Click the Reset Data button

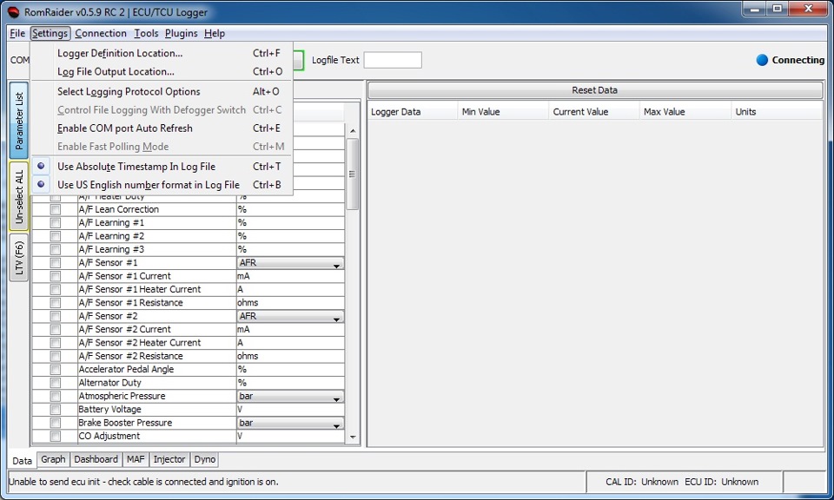click(x=594, y=90)
